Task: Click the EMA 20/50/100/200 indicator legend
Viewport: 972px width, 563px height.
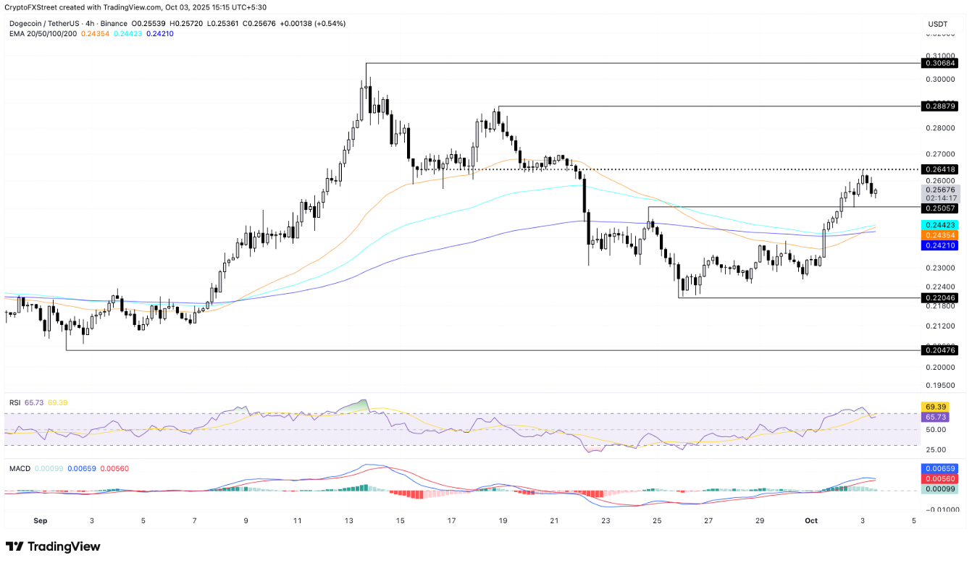Action: tap(45, 34)
